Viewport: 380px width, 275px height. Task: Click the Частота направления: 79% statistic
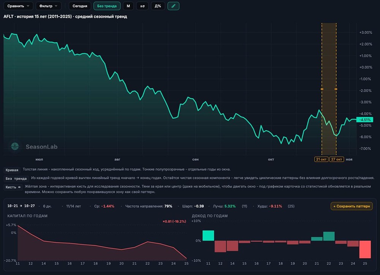click(149, 206)
